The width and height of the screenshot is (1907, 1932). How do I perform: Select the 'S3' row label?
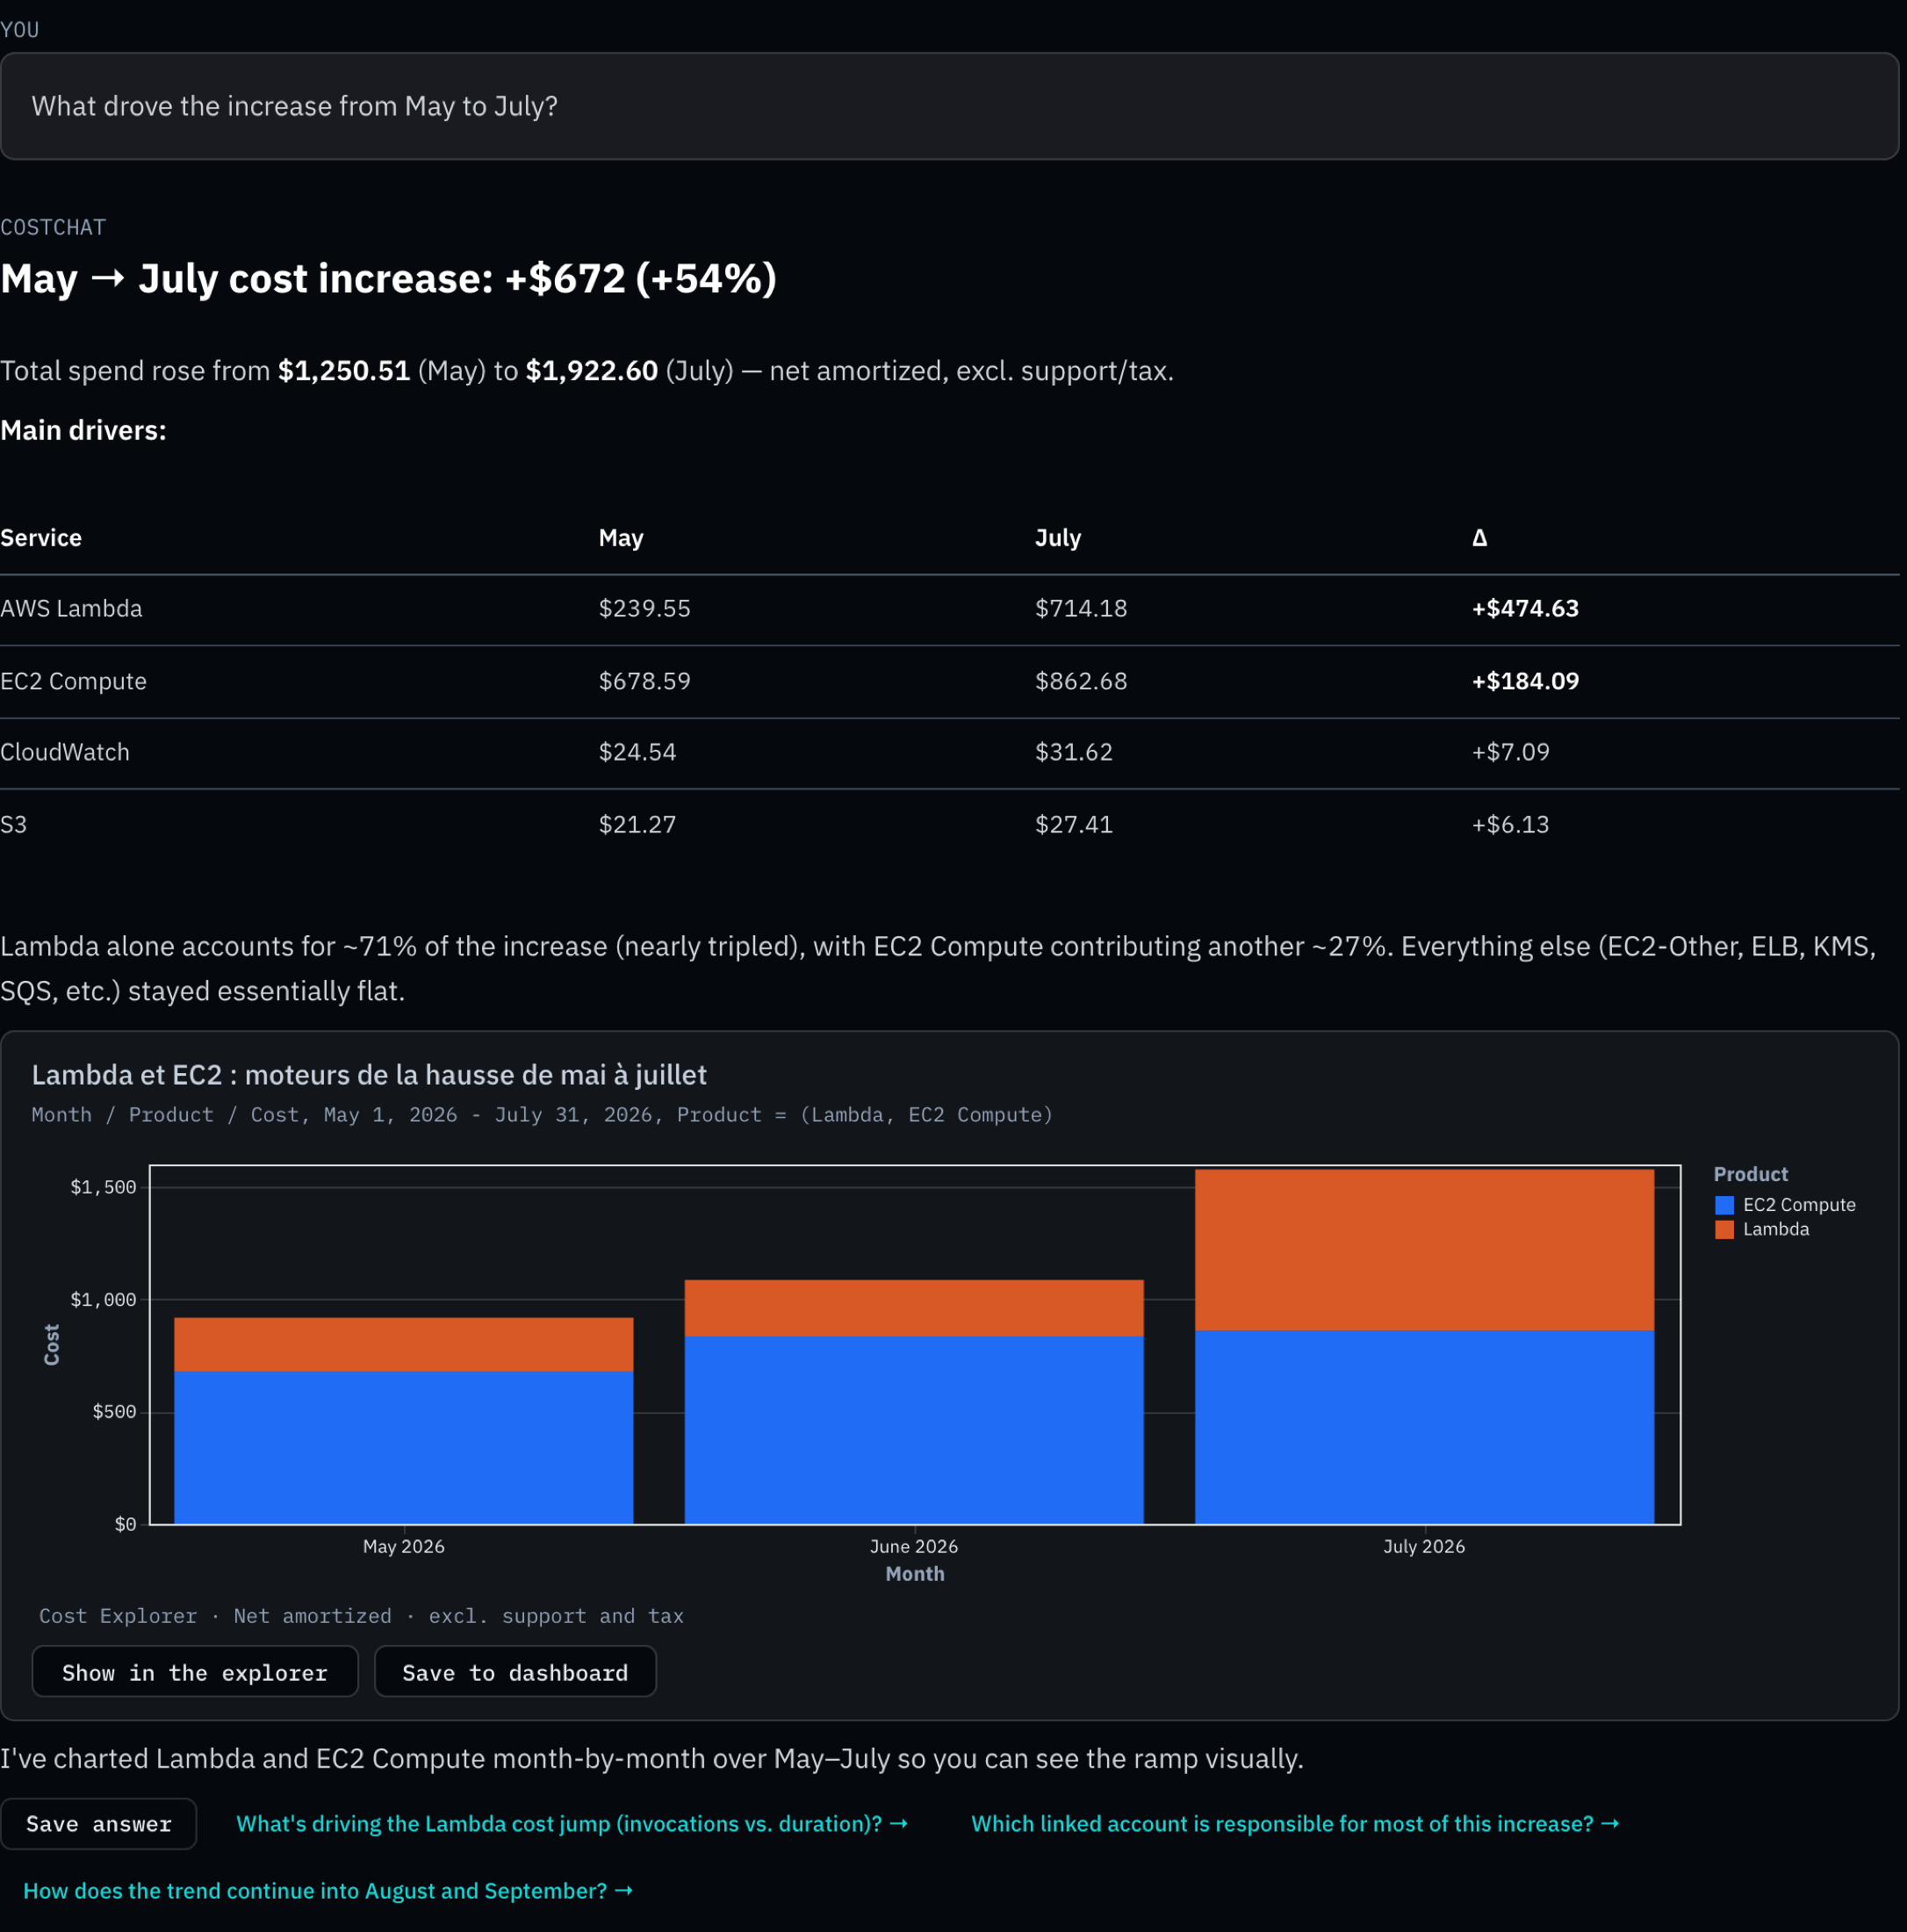click(x=14, y=825)
